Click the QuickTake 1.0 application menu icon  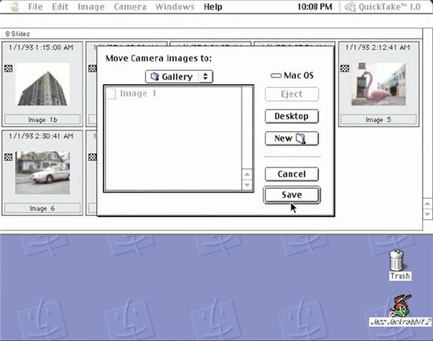tap(350, 7)
